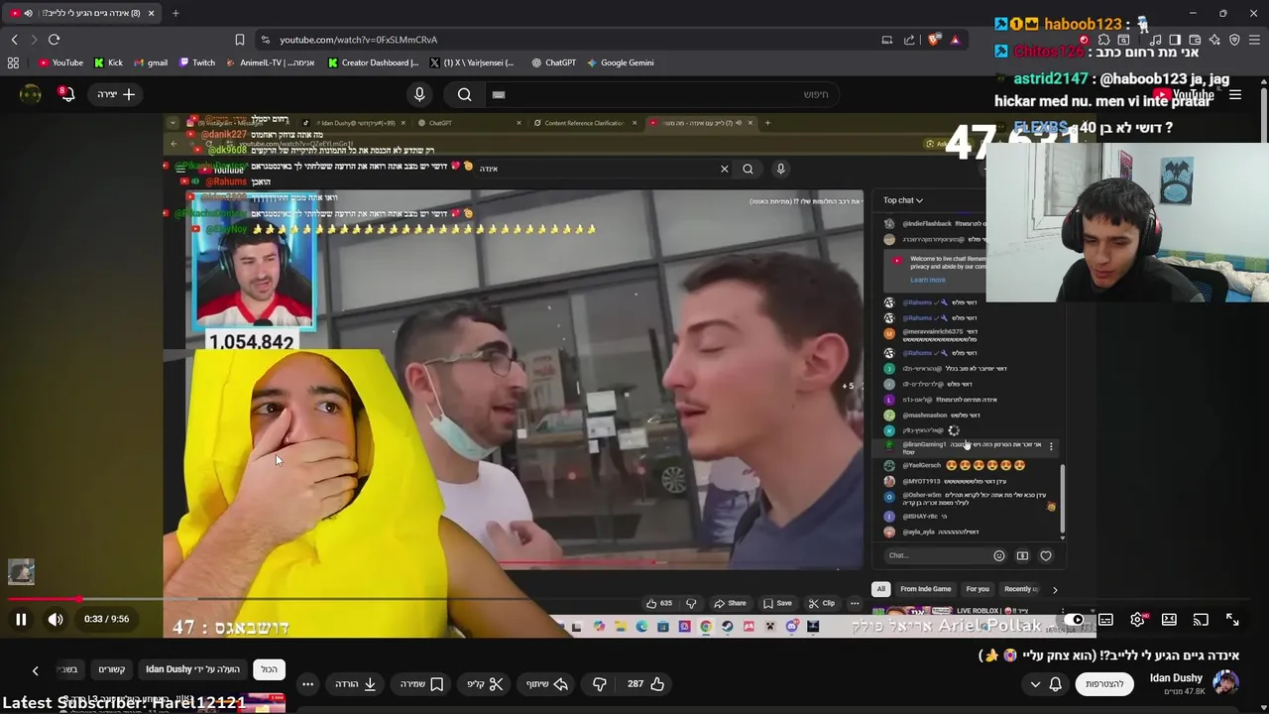Create a clip with scissors button
The width and height of the screenshot is (1269, 714).
point(485,683)
